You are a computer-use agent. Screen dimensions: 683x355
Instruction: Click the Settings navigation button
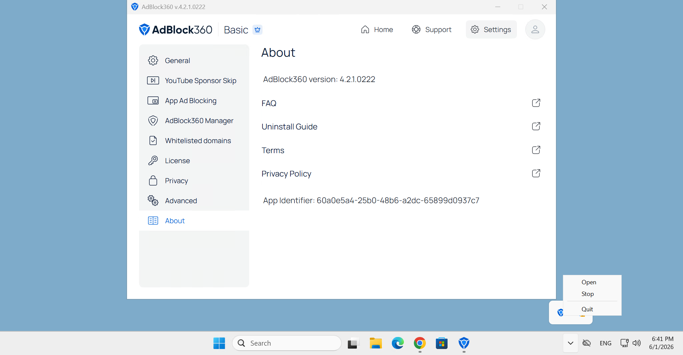coord(491,29)
